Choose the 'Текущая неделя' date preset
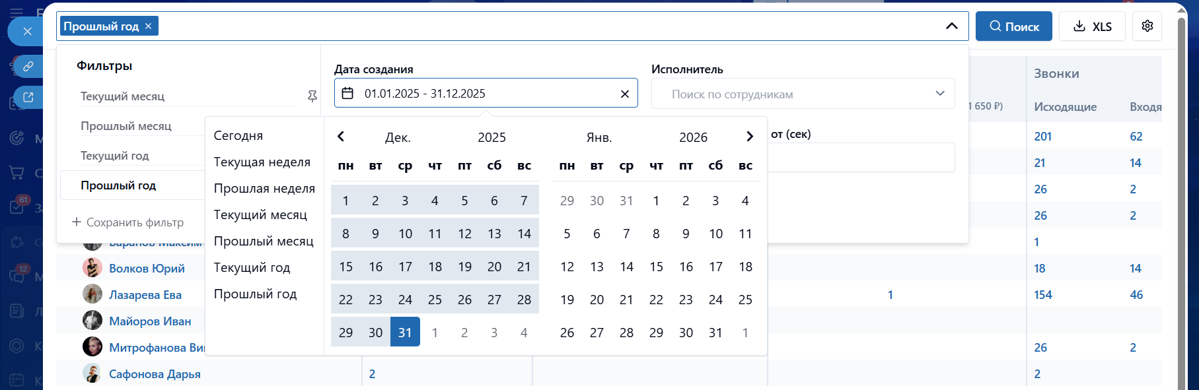This screenshot has height=390, width=1199. [x=262, y=162]
